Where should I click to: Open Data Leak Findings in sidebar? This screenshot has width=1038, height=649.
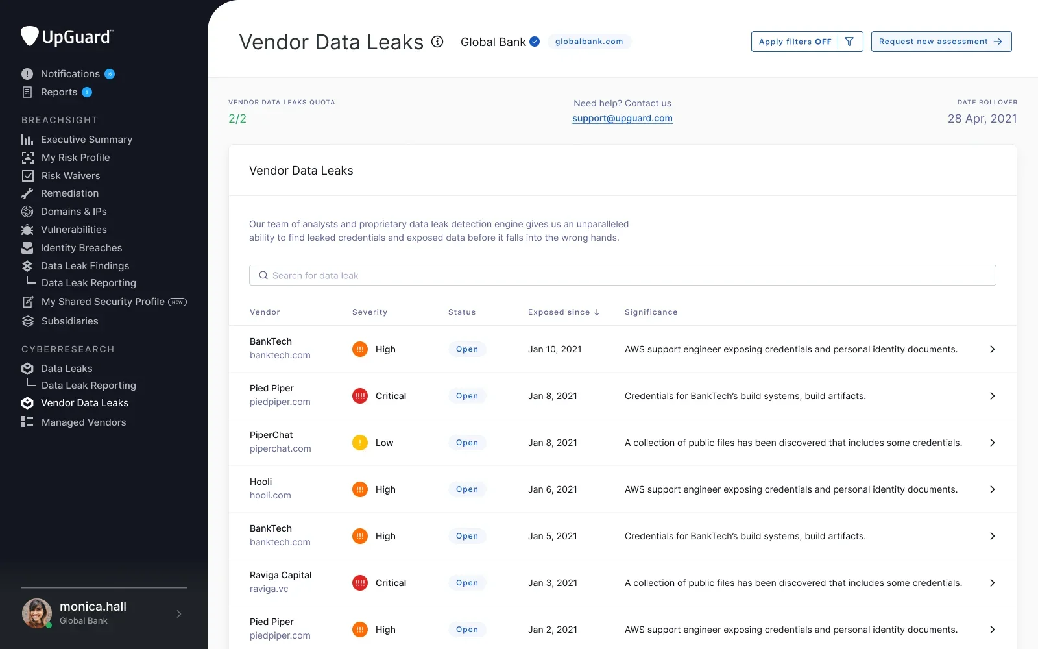[84, 266]
